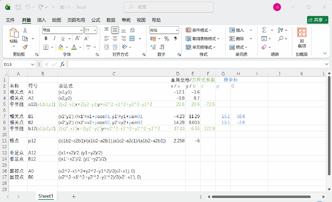The width and height of the screenshot is (332, 202).
Task: Select the Format Painter brush icon
Action: 25,47
